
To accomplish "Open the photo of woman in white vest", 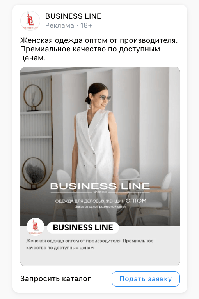I will tap(100, 146).
